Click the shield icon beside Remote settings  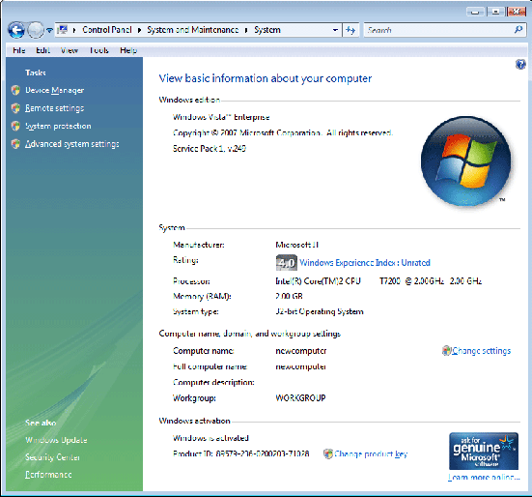15,108
